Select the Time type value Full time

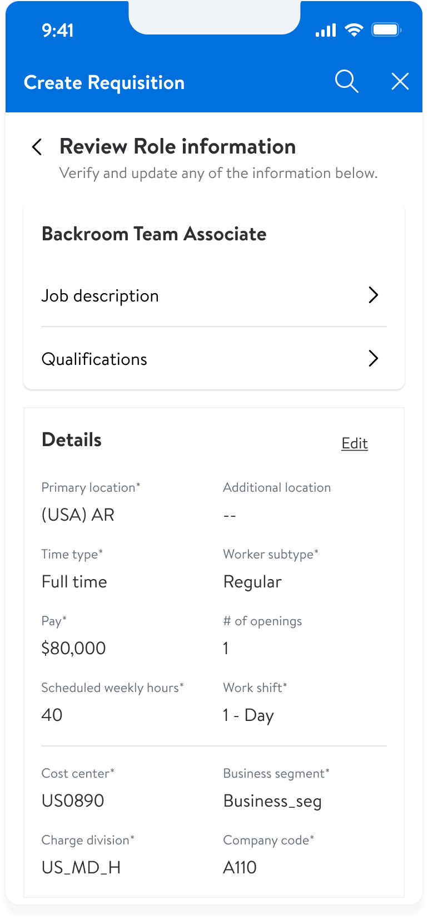(74, 581)
